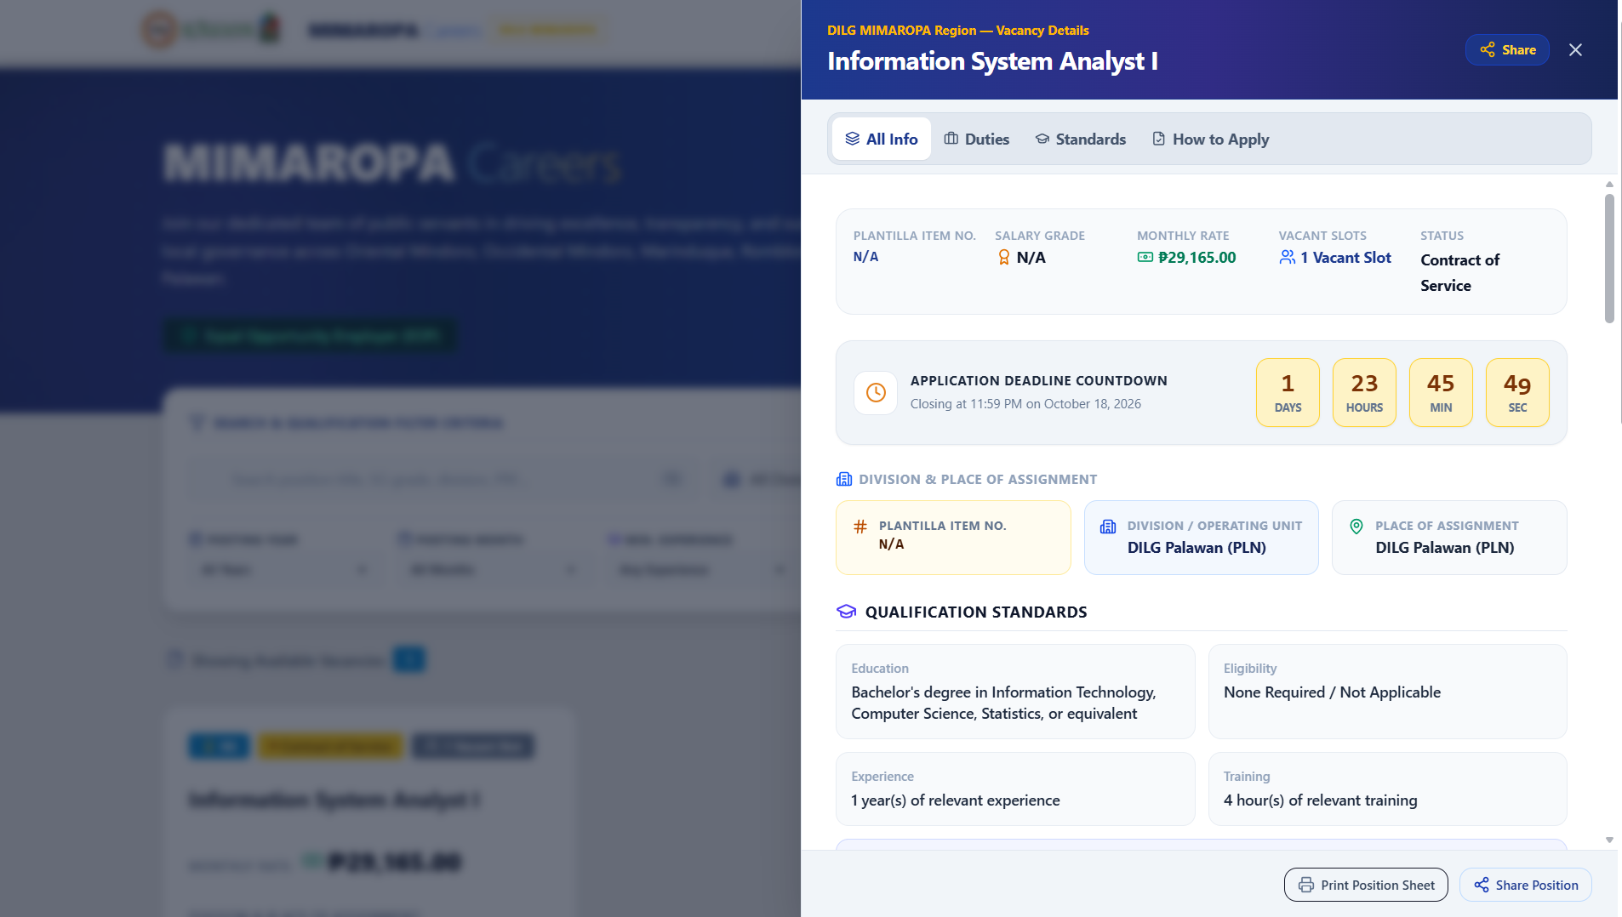Click 'None Required / Not Applicable' eligibility text
Image resolution: width=1622 pixels, height=917 pixels.
tap(1332, 692)
